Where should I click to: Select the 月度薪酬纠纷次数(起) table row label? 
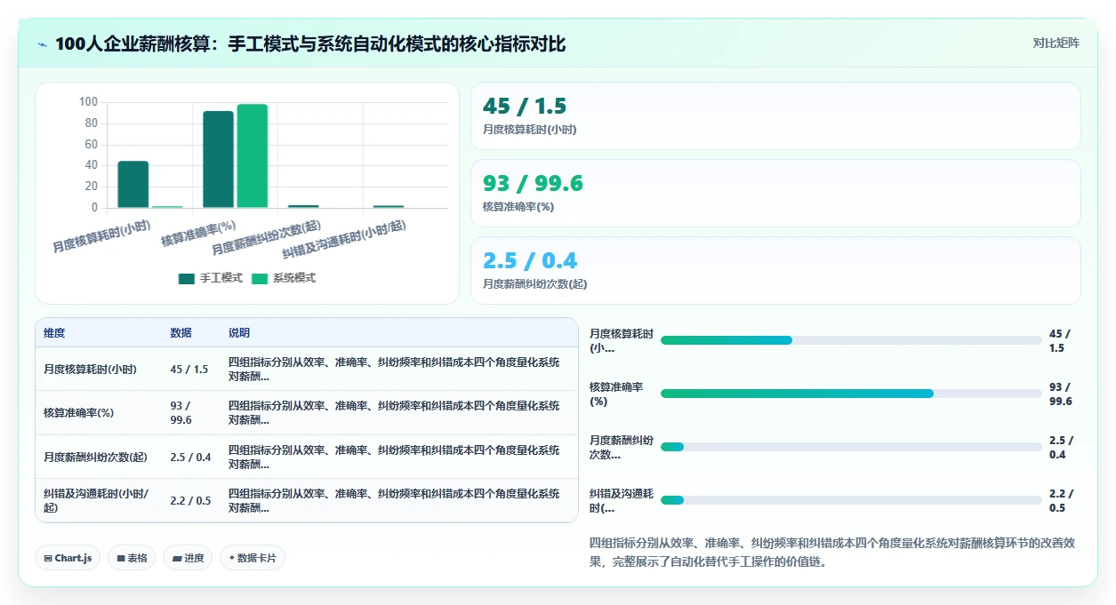(96, 458)
